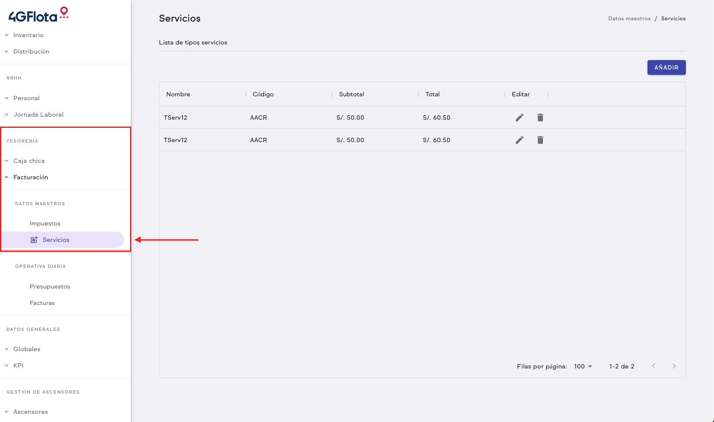Go to next page of results
714x422 pixels.
[674, 366]
